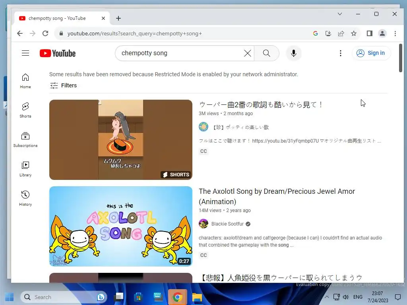Go back with the browser back arrow
The height and width of the screenshot is (305, 407).
tap(20, 33)
